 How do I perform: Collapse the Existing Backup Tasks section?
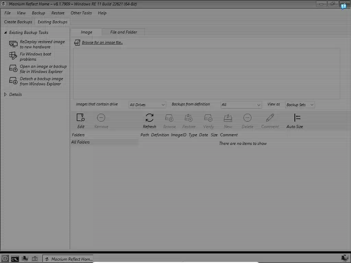[x=5, y=33]
